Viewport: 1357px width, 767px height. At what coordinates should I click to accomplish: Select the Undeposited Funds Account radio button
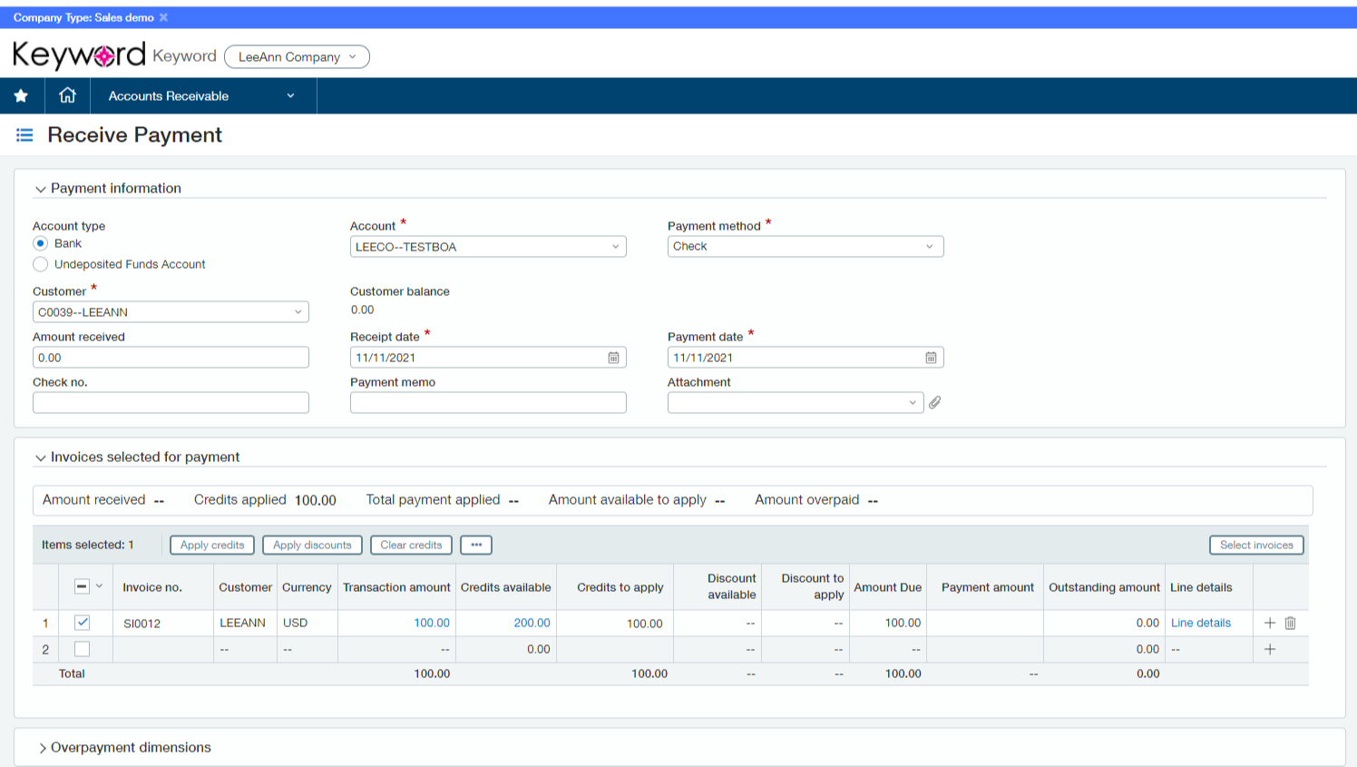tap(40, 263)
